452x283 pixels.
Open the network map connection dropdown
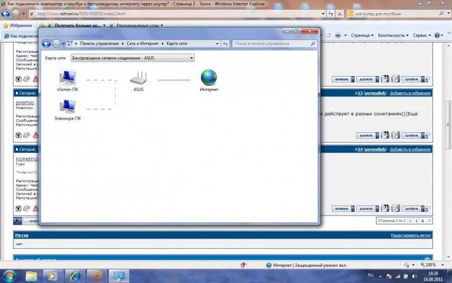[x=132, y=58]
